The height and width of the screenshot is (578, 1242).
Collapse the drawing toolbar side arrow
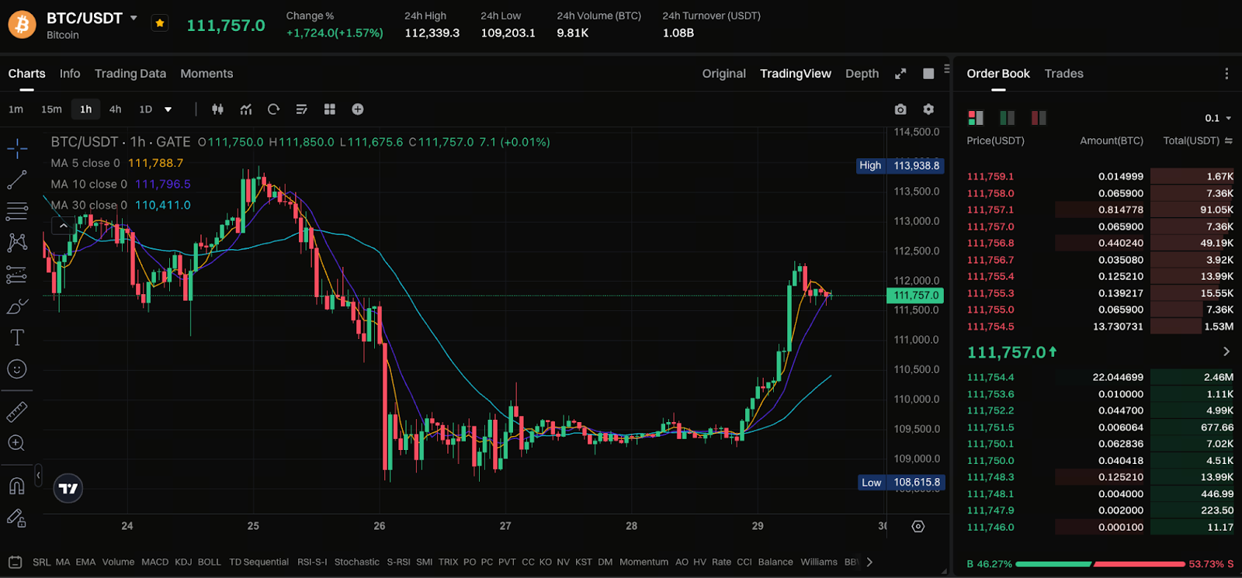click(38, 475)
